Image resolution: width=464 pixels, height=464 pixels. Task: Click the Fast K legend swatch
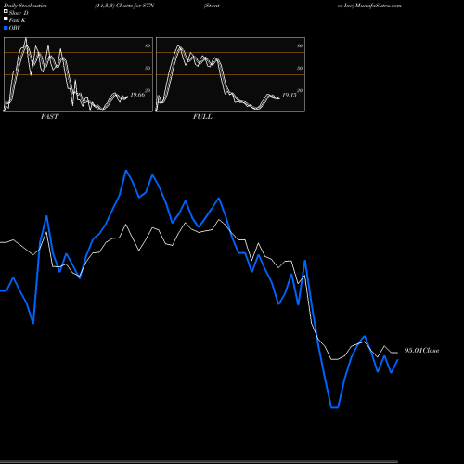pyautogui.click(x=6, y=19)
